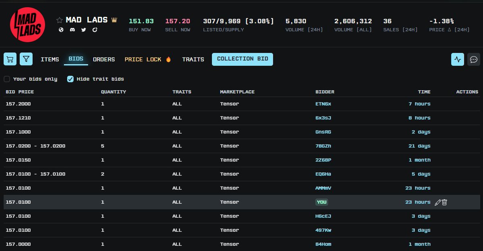Select the 157.1210 bid price
The image size is (483, 251).
[18, 118]
